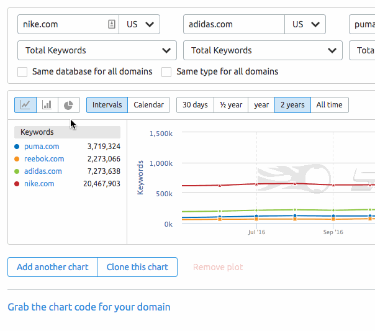Click blue puma.com legend dot
The image size is (375, 331).
click(x=17, y=147)
